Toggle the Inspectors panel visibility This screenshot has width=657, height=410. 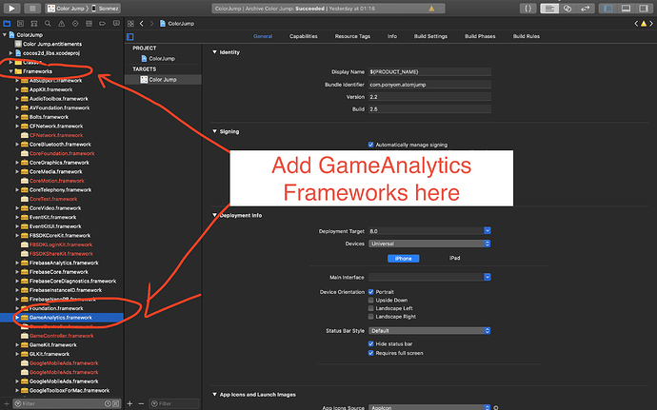coord(643,9)
